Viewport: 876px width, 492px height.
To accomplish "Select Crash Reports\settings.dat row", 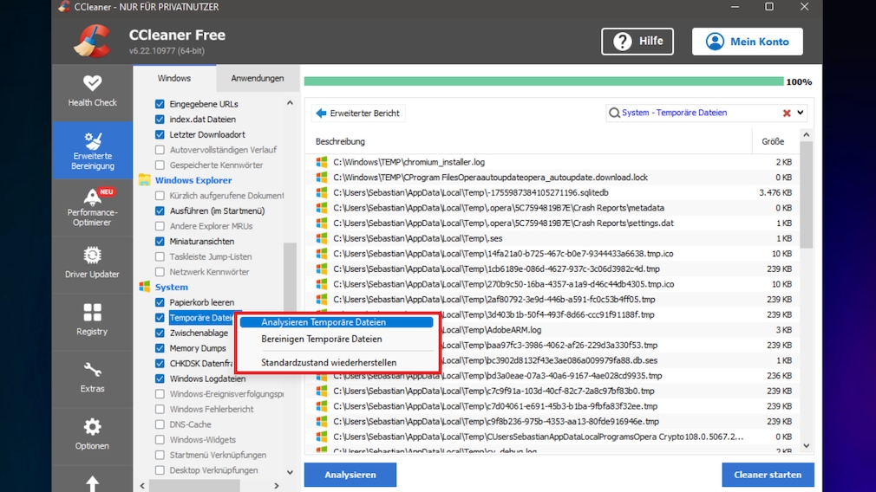I will (x=552, y=223).
